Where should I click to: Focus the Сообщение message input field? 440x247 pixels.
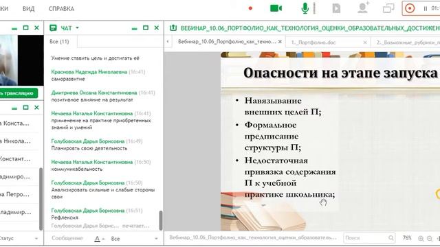click(67, 238)
